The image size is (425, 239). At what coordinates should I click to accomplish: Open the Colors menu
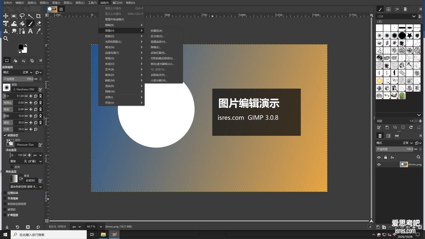(80, 2)
